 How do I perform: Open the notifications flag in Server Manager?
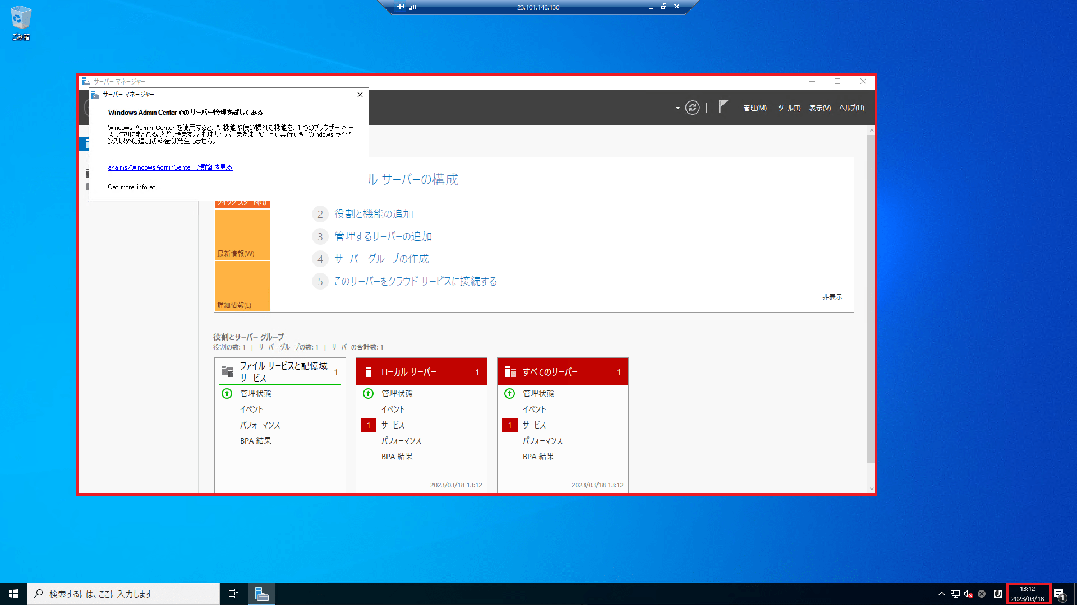pyautogui.click(x=723, y=106)
